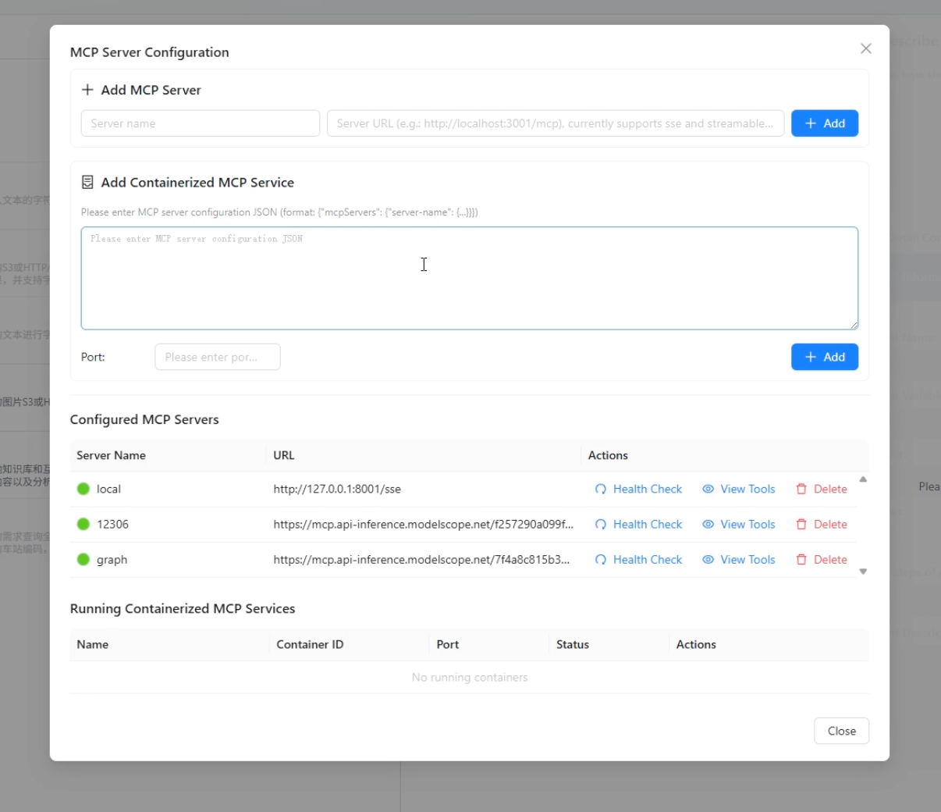Image resolution: width=941 pixels, height=812 pixels.
Task: Delete the graph MCP server
Action: 821,560
